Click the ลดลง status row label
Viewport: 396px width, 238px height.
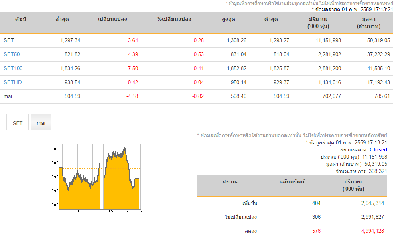pyautogui.click(x=251, y=231)
